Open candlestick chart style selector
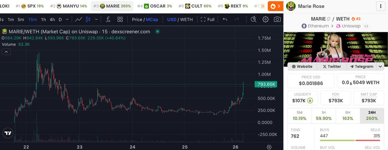Image resolution: width=388 pixels, height=150 pixels. coord(88,19)
